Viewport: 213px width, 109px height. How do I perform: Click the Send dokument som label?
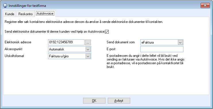(x=121, y=42)
